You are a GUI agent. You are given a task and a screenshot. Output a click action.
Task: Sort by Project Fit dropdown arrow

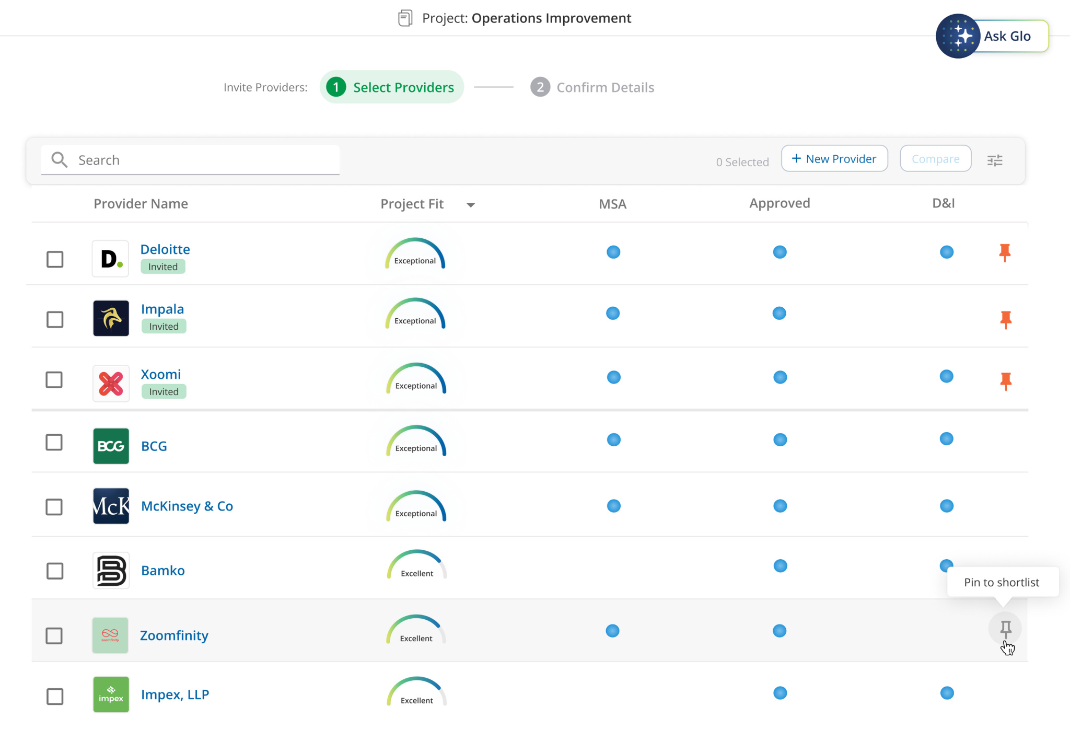coord(470,205)
